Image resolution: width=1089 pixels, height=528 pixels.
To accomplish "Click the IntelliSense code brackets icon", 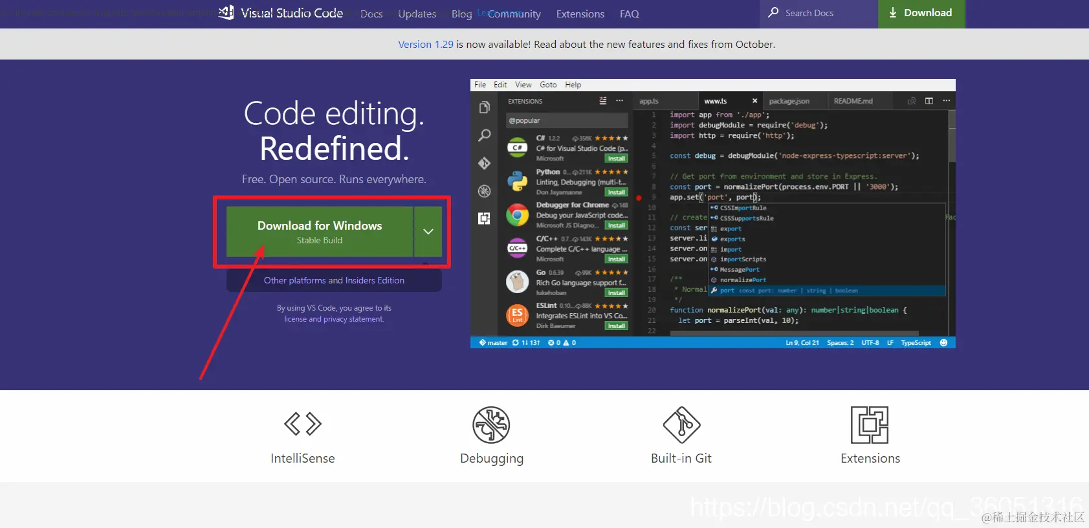I will tap(303, 424).
